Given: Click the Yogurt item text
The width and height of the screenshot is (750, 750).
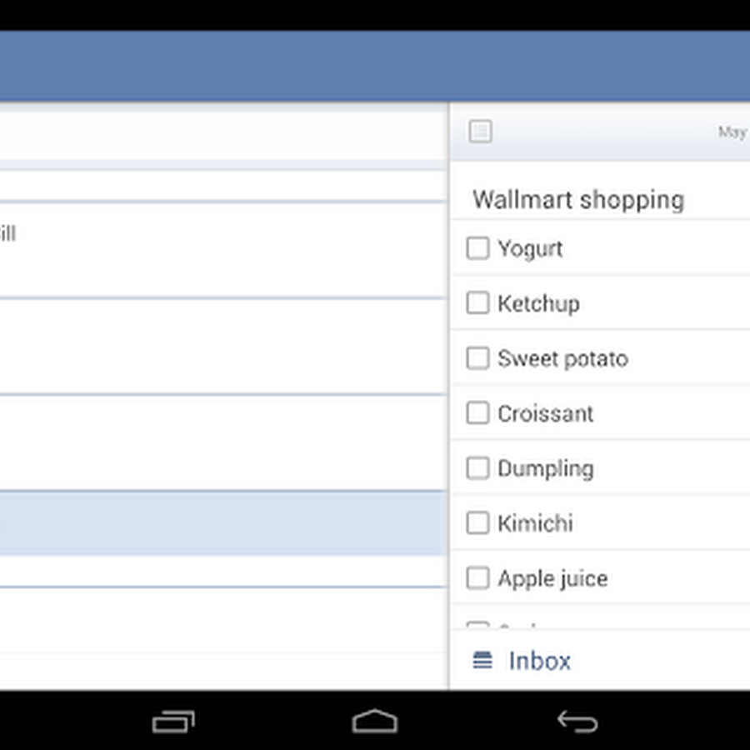Looking at the screenshot, I should pyautogui.click(x=530, y=248).
